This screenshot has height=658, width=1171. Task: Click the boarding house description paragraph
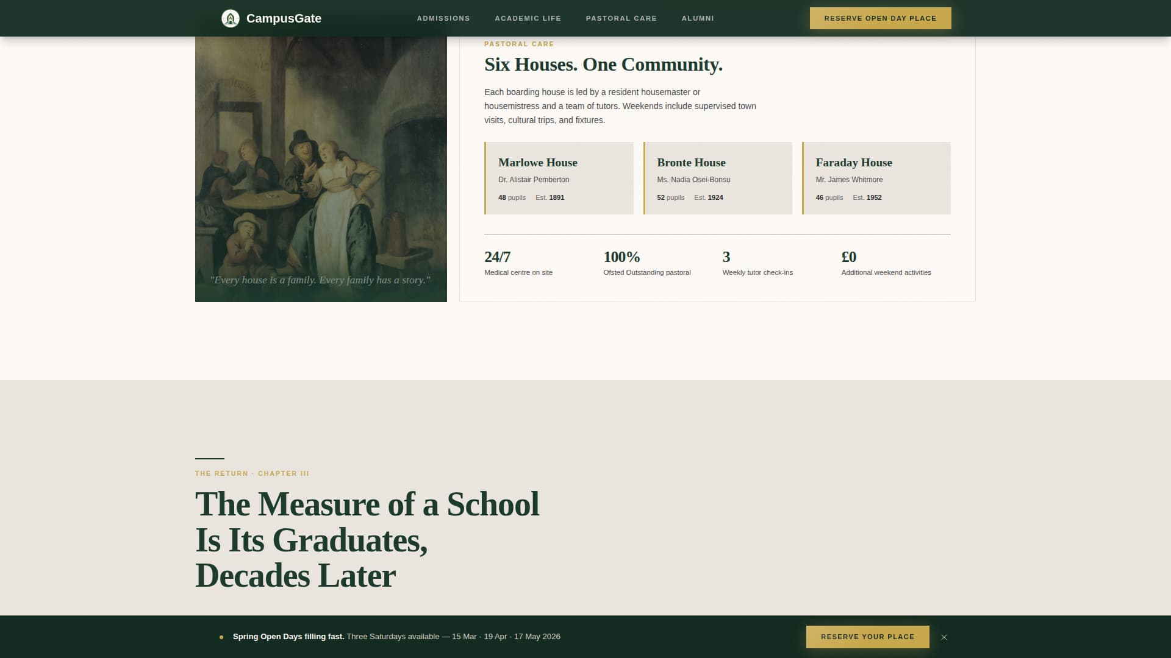620,106
